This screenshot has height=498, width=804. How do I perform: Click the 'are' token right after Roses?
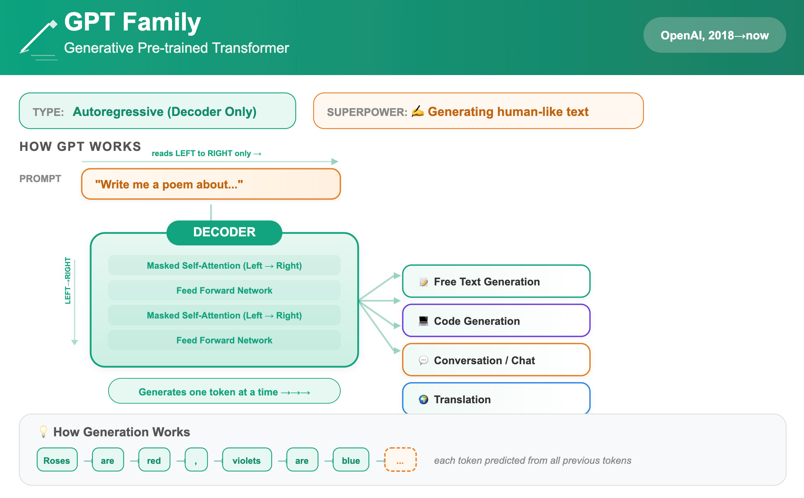coord(108,460)
